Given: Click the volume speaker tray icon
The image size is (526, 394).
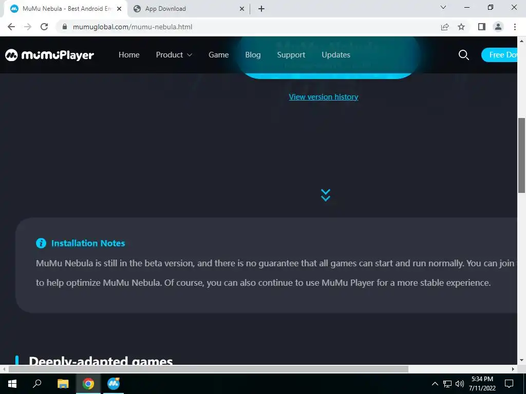Looking at the screenshot, I should [x=460, y=384].
